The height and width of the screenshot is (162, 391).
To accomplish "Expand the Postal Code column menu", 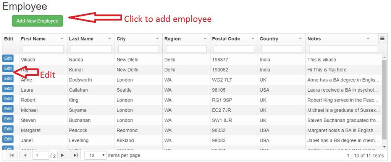I will (253, 39).
